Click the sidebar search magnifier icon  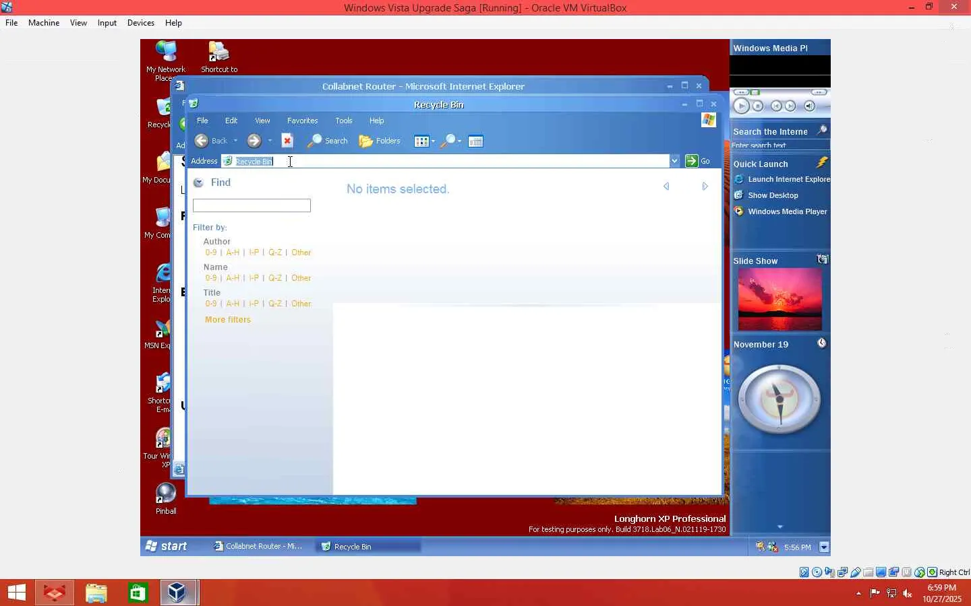pos(821,130)
